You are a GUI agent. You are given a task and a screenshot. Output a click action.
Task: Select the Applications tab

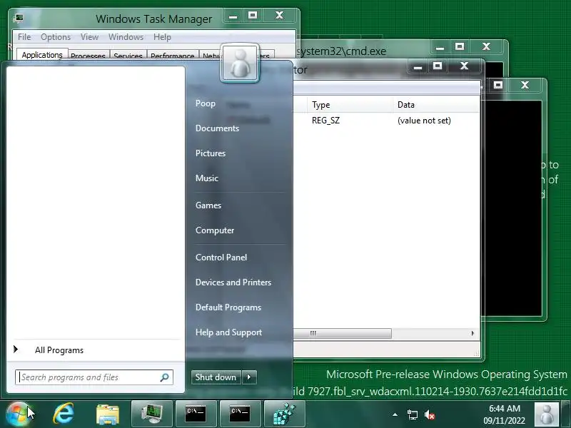42,55
